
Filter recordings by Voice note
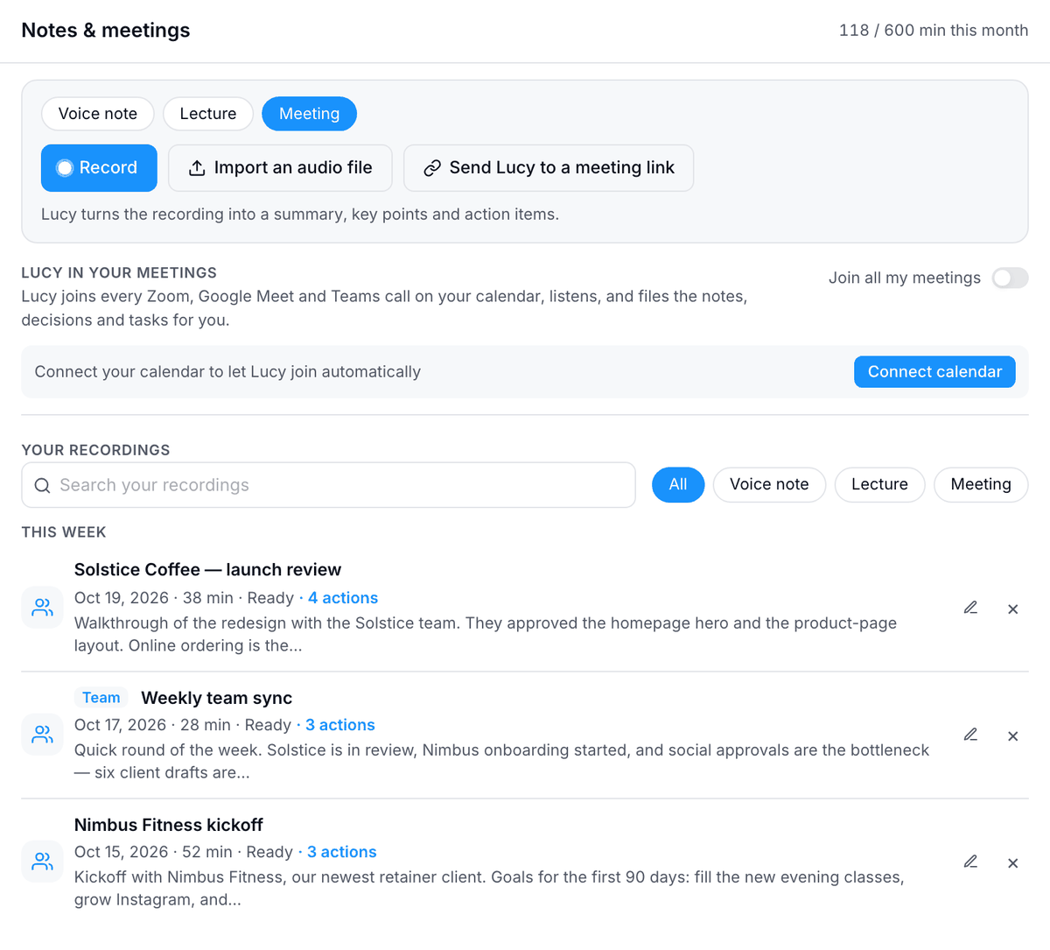769,484
